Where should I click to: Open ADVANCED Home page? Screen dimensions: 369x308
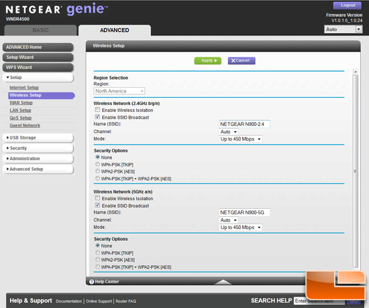pyautogui.click(x=38, y=48)
